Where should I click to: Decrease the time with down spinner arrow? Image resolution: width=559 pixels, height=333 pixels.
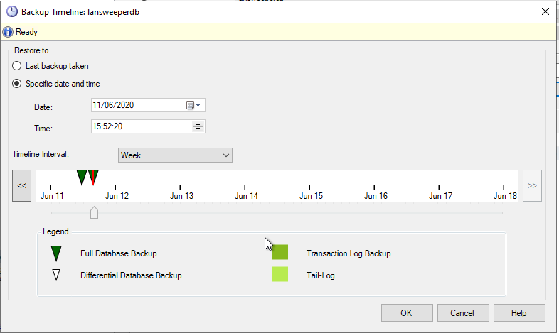[x=198, y=129]
